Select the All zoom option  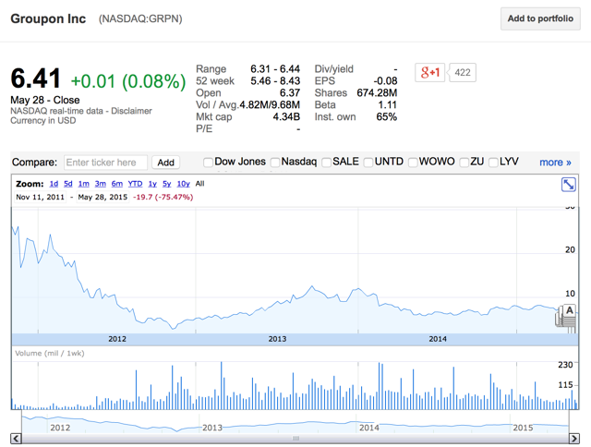[199, 184]
